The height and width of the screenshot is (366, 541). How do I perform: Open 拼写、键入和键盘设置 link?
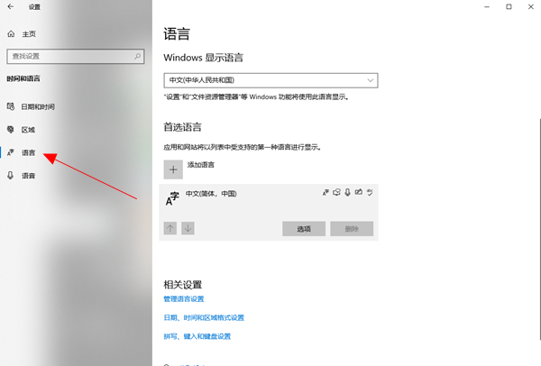click(x=197, y=336)
